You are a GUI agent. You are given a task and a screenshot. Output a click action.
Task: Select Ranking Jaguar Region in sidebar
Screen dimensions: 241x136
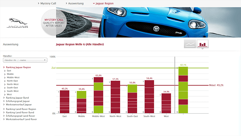(x=17, y=67)
